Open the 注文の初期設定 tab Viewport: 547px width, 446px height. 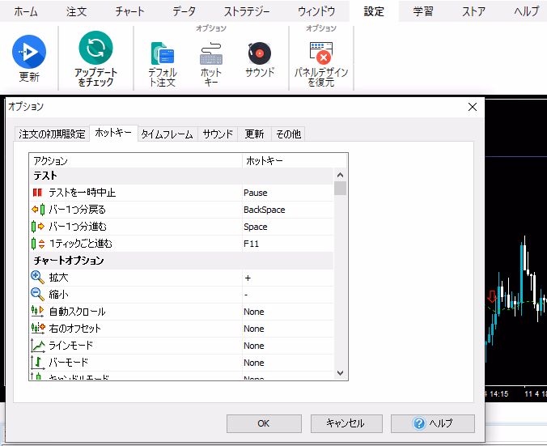(52, 134)
